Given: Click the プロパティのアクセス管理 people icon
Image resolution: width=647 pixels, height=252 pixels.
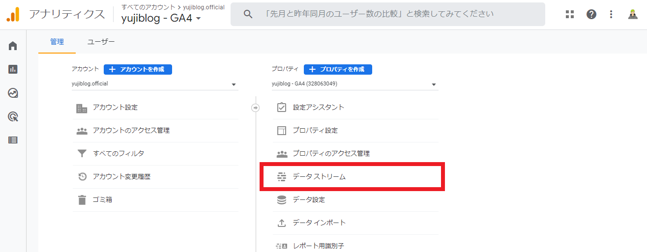Looking at the screenshot, I should click(282, 154).
